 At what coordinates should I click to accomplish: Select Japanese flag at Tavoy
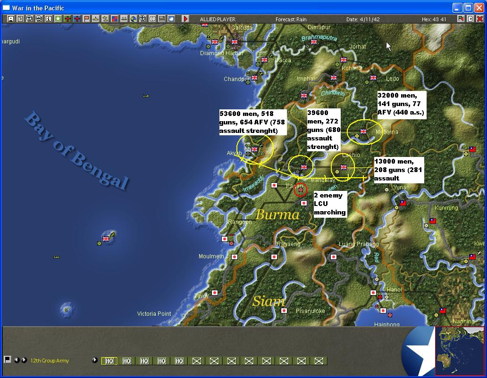point(215,292)
